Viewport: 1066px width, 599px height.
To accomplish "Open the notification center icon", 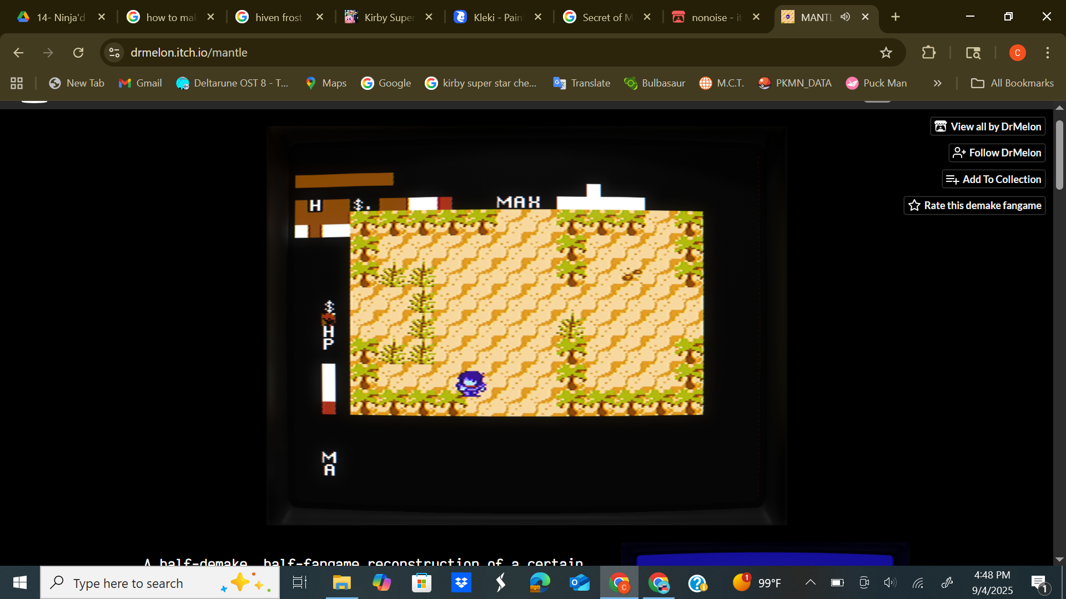I will click(x=1039, y=582).
